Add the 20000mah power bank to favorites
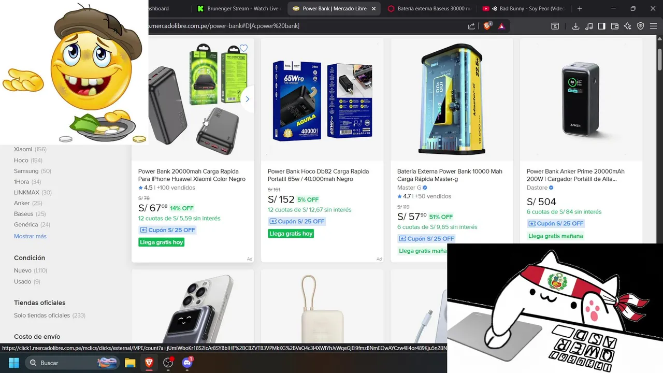The width and height of the screenshot is (663, 373). [243, 48]
